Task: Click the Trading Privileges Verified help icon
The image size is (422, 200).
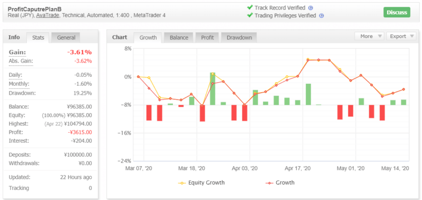Action: coord(321,16)
